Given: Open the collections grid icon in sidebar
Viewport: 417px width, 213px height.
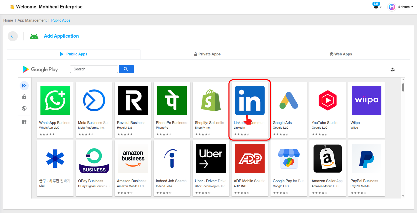Looking at the screenshot, I should tap(24, 122).
